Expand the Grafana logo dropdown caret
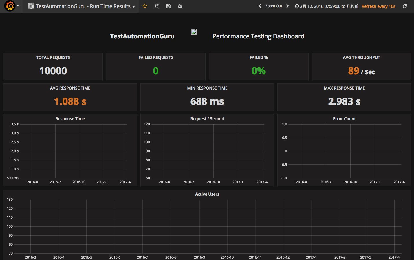The width and height of the screenshot is (414, 260). pyautogui.click(x=18, y=6)
